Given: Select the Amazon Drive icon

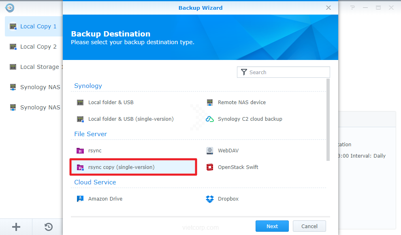Looking at the screenshot, I should [x=80, y=199].
